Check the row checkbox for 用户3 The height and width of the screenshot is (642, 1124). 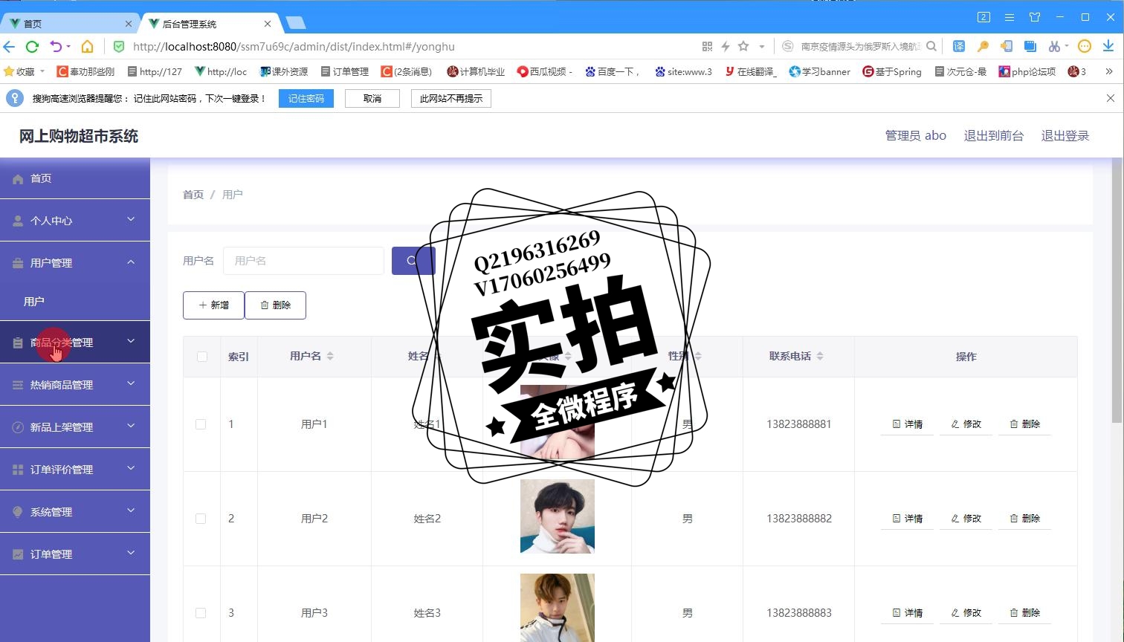tap(201, 613)
